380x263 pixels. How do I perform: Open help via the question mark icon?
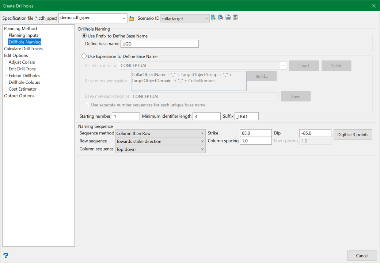tap(6, 255)
